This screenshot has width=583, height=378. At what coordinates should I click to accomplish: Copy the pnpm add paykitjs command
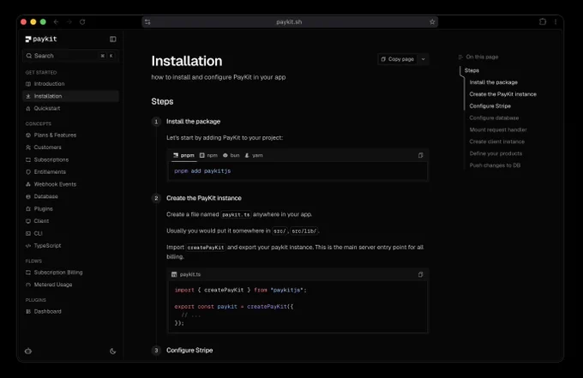[x=420, y=155]
